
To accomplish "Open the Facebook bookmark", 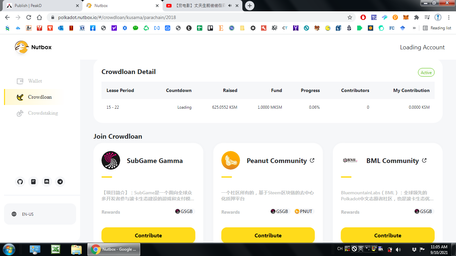I will [x=93, y=28].
